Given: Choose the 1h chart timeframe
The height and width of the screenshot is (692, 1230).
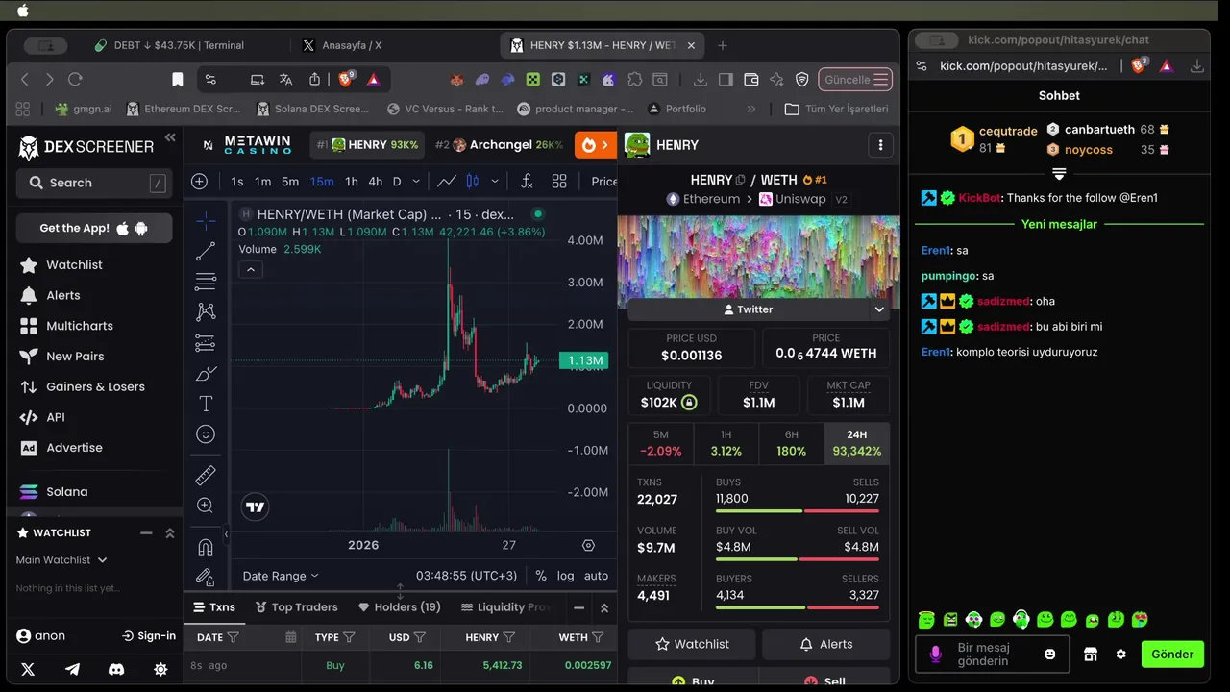Looking at the screenshot, I should [352, 181].
